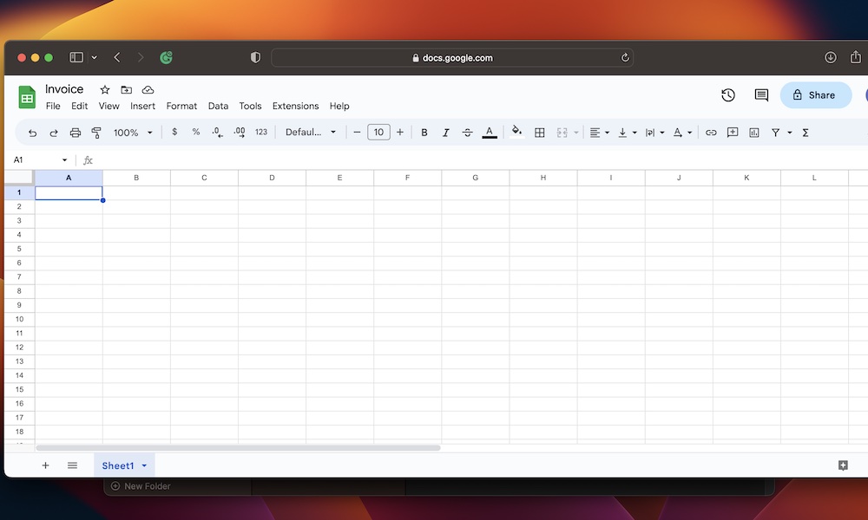Open the Extensions menu
The height and width of the screenshot is (520, 868).
pyautogui.click(x=295, y=106)
